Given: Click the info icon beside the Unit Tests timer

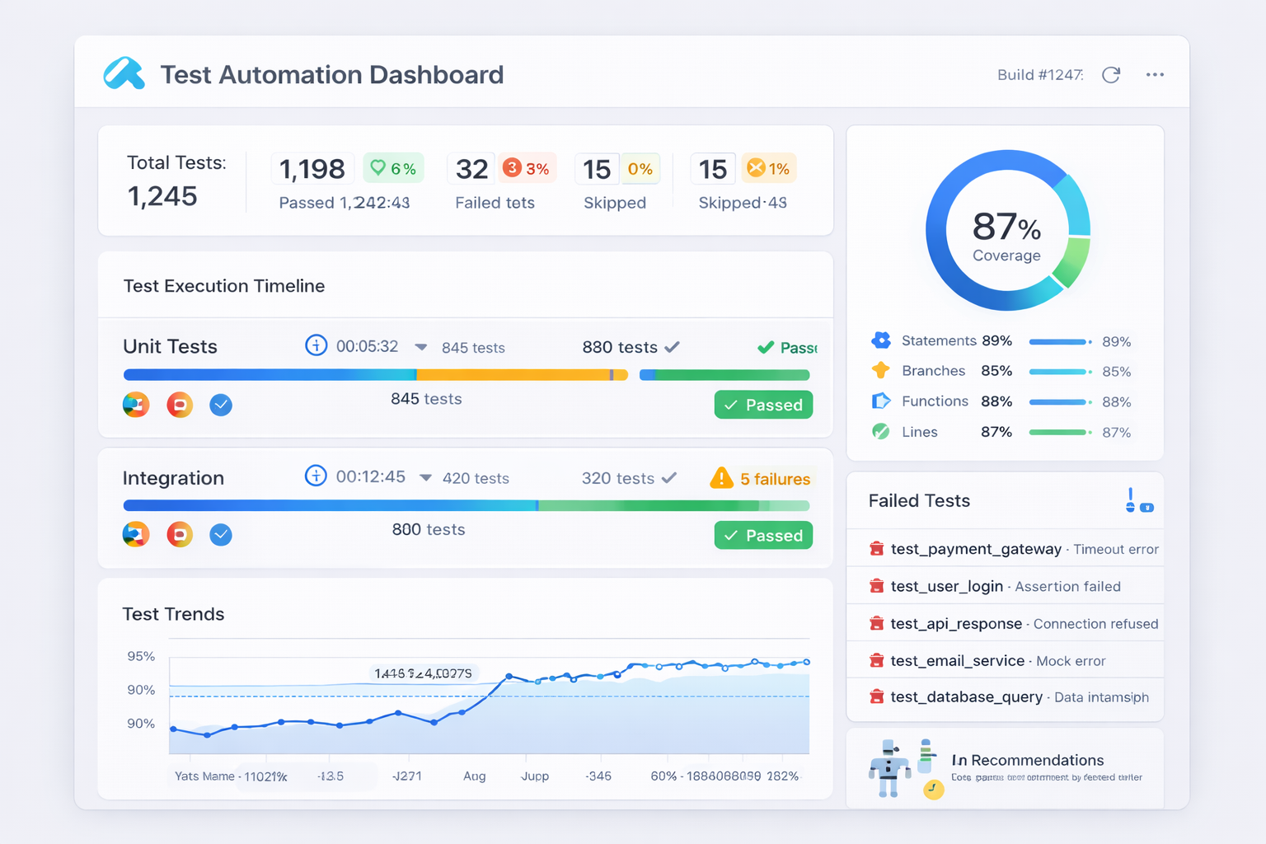Looking at the screenshot, I should tap(316, 346).
